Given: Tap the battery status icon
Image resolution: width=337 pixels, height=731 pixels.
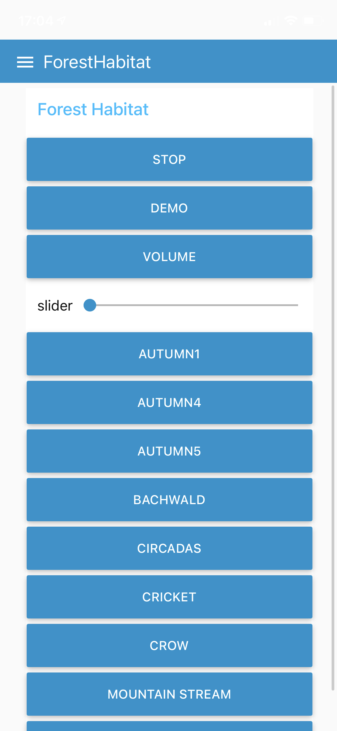Looking at the screenshot, I should [313, 21].
